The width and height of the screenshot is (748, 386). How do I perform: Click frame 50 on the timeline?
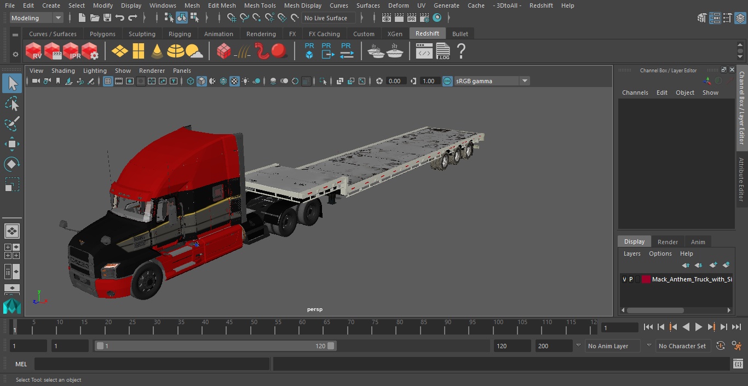point(254,327)
